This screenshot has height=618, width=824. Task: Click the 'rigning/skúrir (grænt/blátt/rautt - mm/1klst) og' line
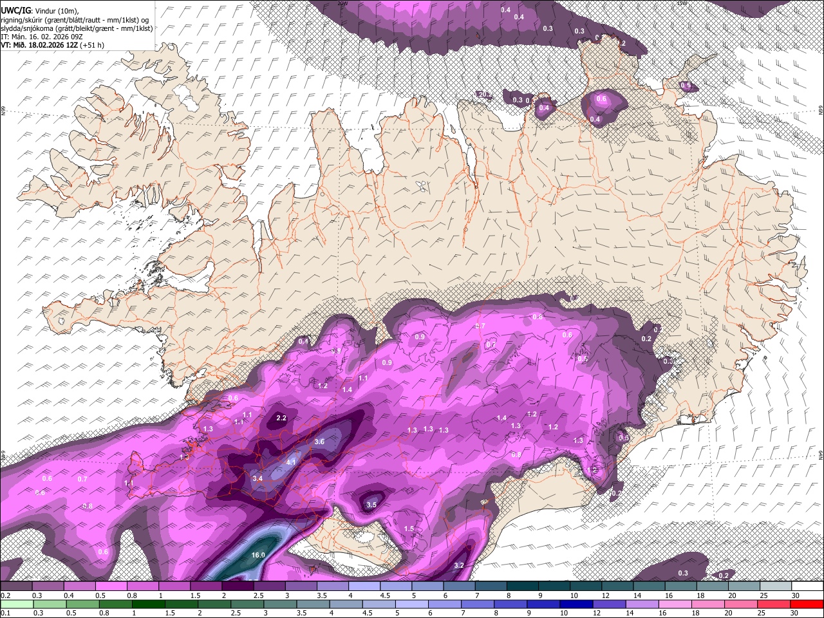(x=75, y=20)
